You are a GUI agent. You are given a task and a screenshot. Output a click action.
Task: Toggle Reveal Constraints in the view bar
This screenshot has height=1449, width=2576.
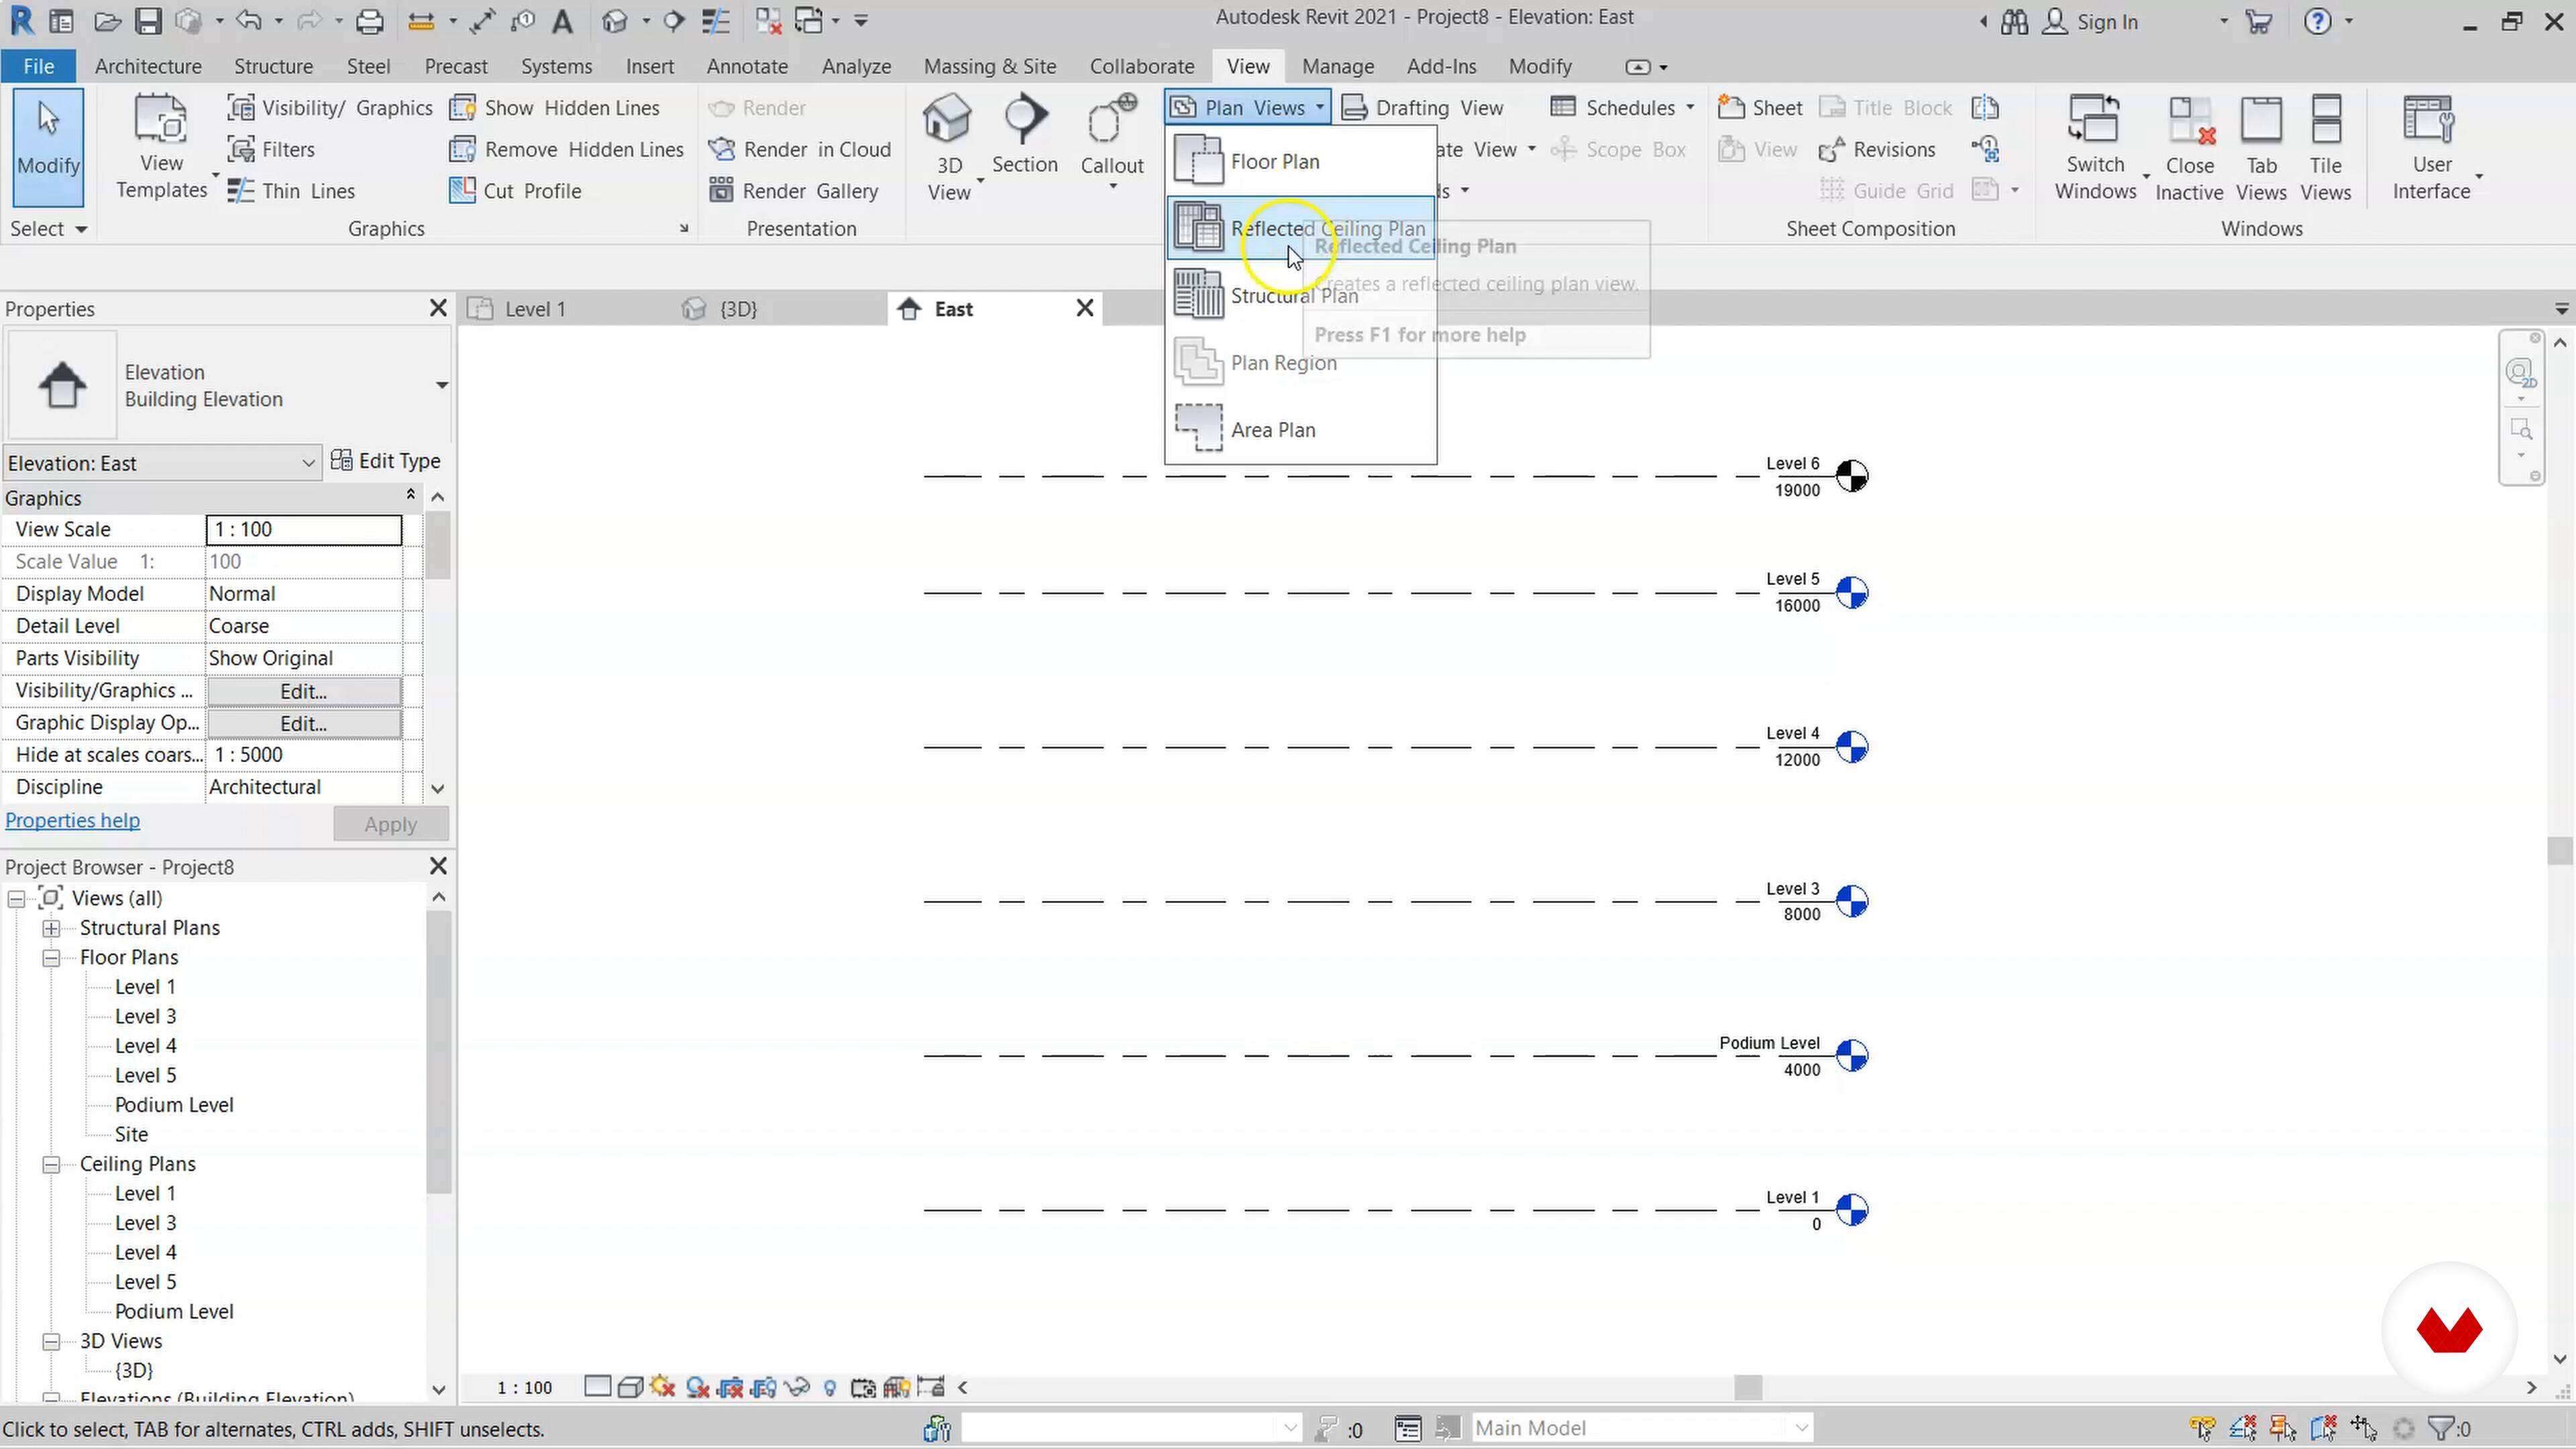click(x=930, y=1388)
